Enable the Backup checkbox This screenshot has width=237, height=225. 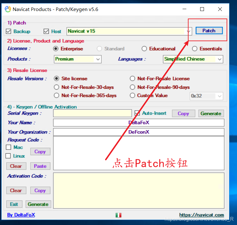coord(9,31)
